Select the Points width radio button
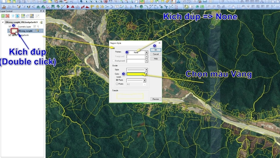The image size is (280, 158). pos(117,84)
